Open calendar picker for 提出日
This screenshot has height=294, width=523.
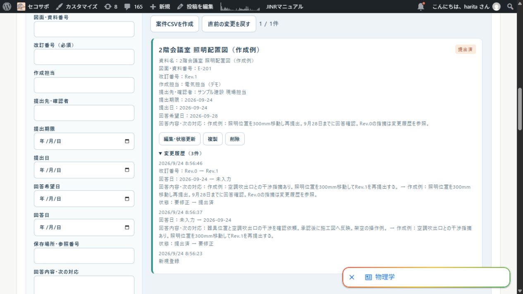coord(127,170)
